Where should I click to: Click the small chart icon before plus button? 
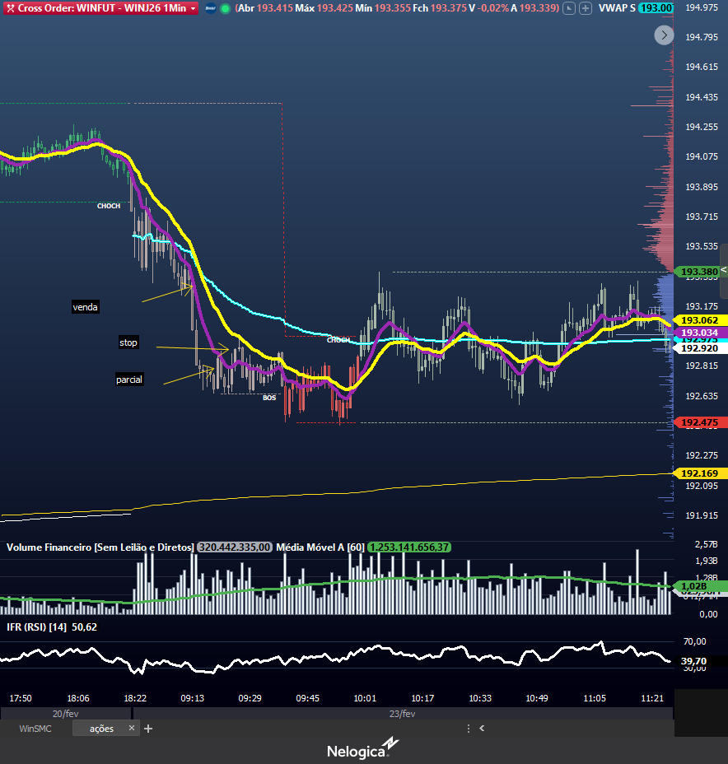click(x=568, y=8)
